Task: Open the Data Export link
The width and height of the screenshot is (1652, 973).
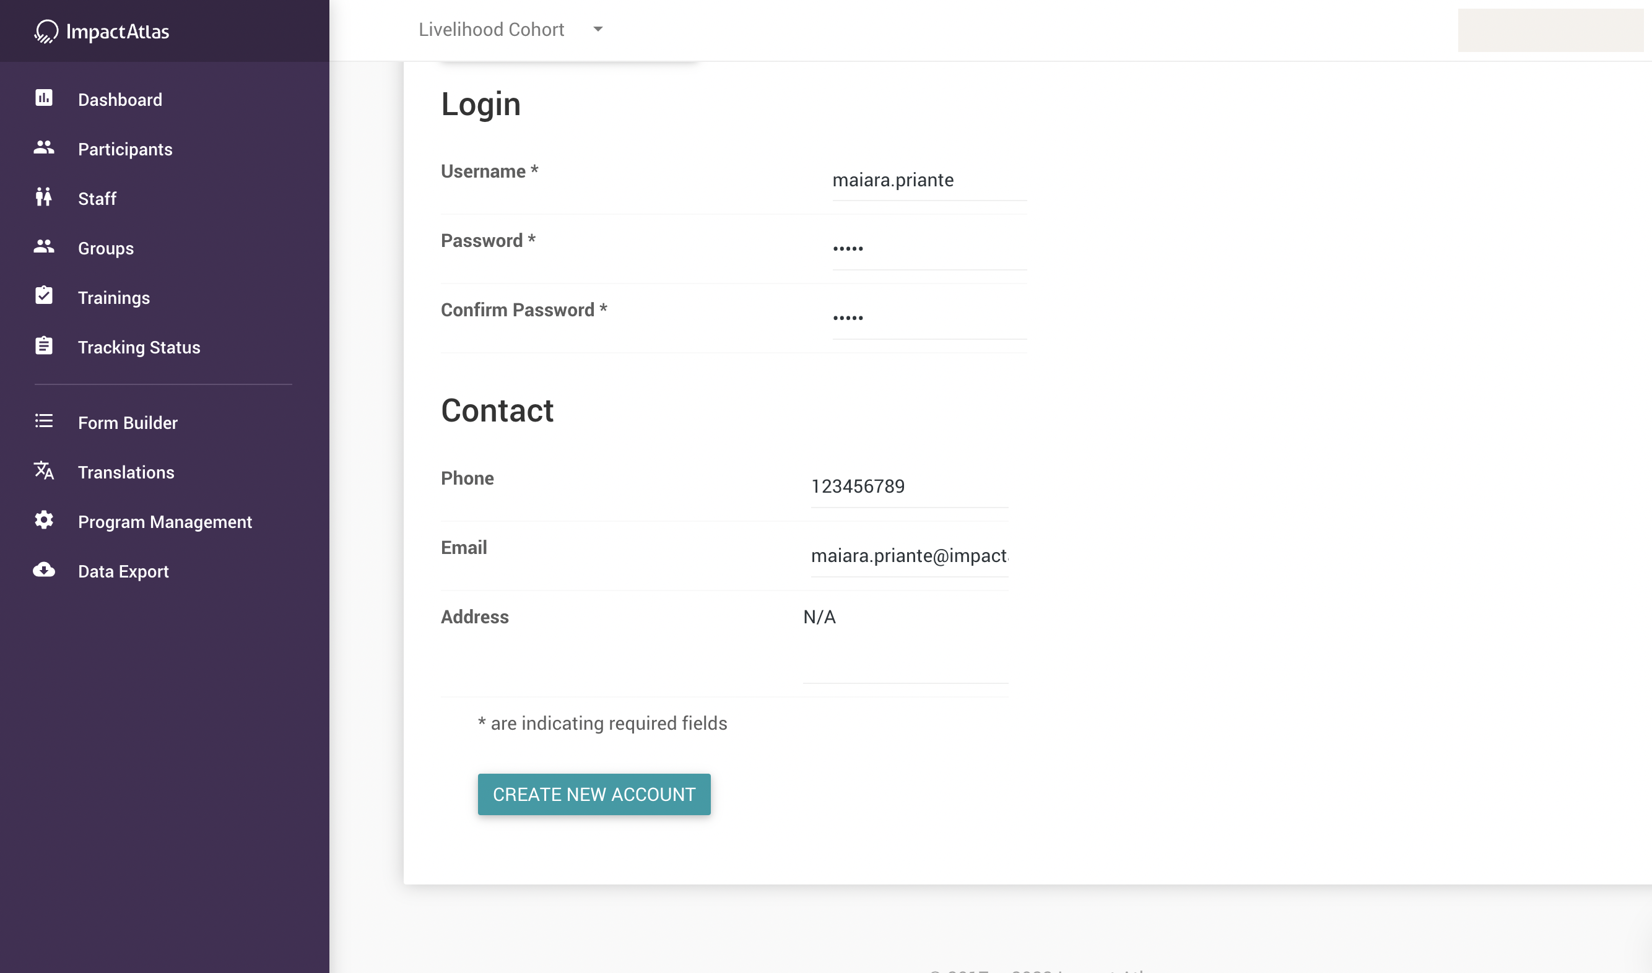Action: click(x=123, y=572)
